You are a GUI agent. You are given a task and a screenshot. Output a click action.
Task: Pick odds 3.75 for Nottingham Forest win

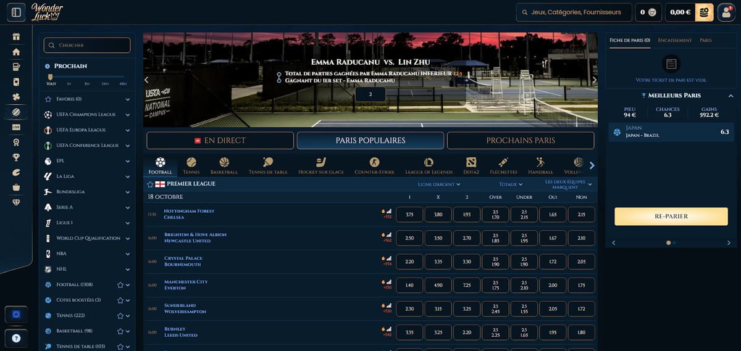(x=409, y=215)
